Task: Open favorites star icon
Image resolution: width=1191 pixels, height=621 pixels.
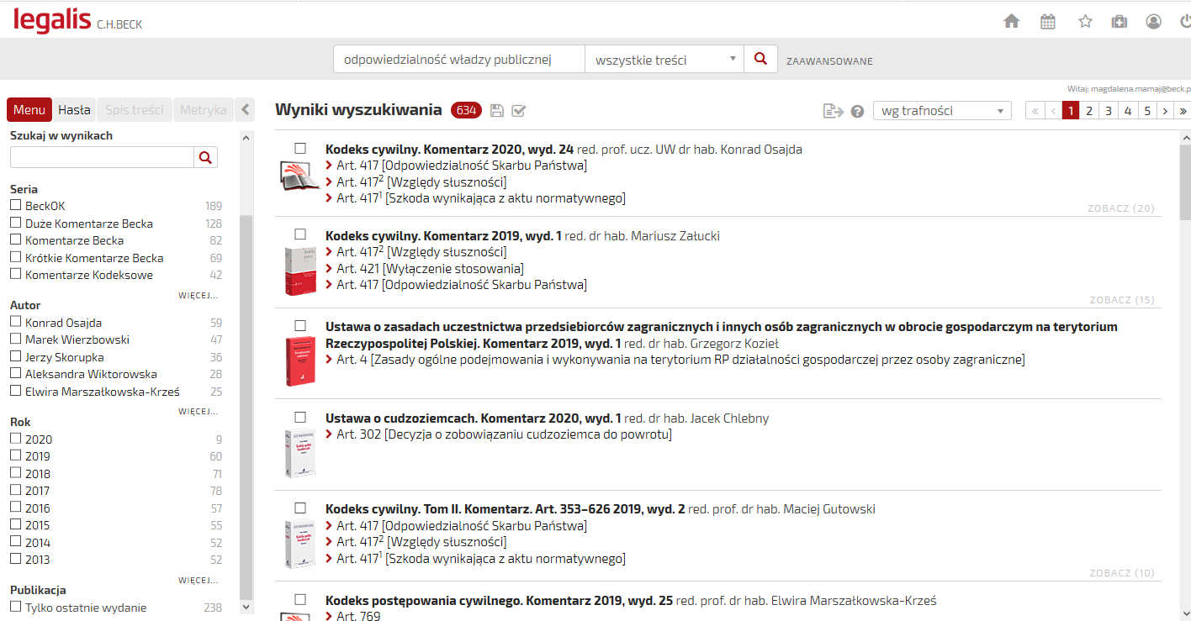Action: [x=1085, y=21]
